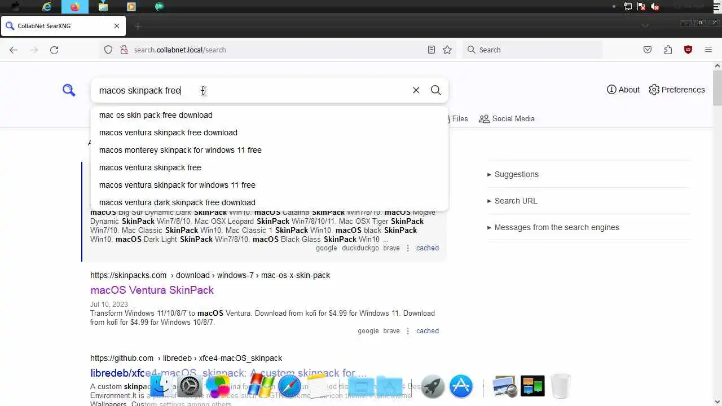722x406 pixels.
Task: Click into the SearXNG query input field
Action: point(251,90)
